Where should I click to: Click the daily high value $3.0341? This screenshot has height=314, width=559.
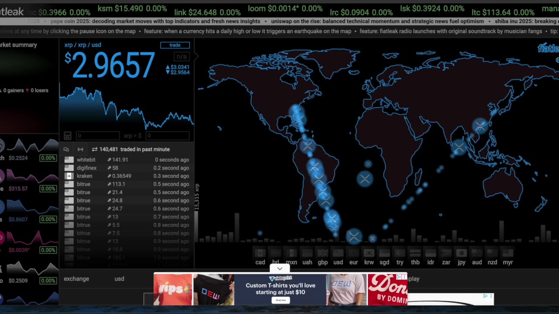point(180,67)
